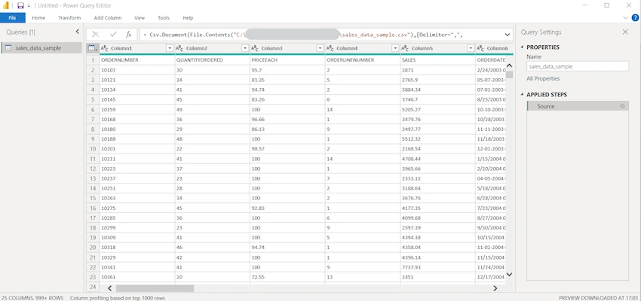
Task: Change Column2 data type icon
Action: tap(180, 48)
